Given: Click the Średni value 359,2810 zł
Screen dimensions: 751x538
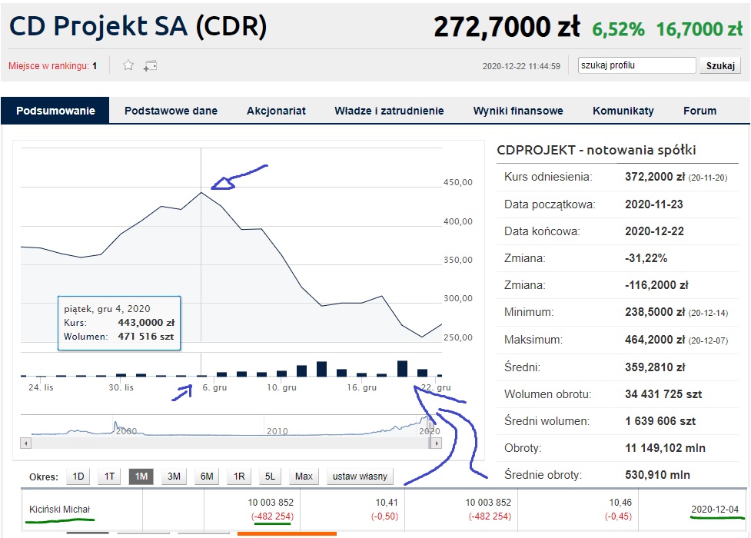Looking at the screenshot, I should point(655,367).
